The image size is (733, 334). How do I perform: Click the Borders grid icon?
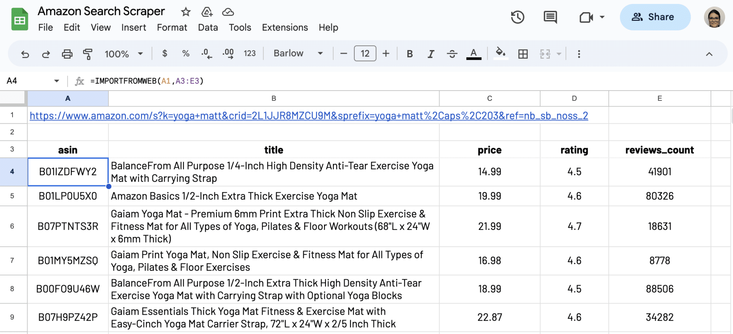[523, 54]
